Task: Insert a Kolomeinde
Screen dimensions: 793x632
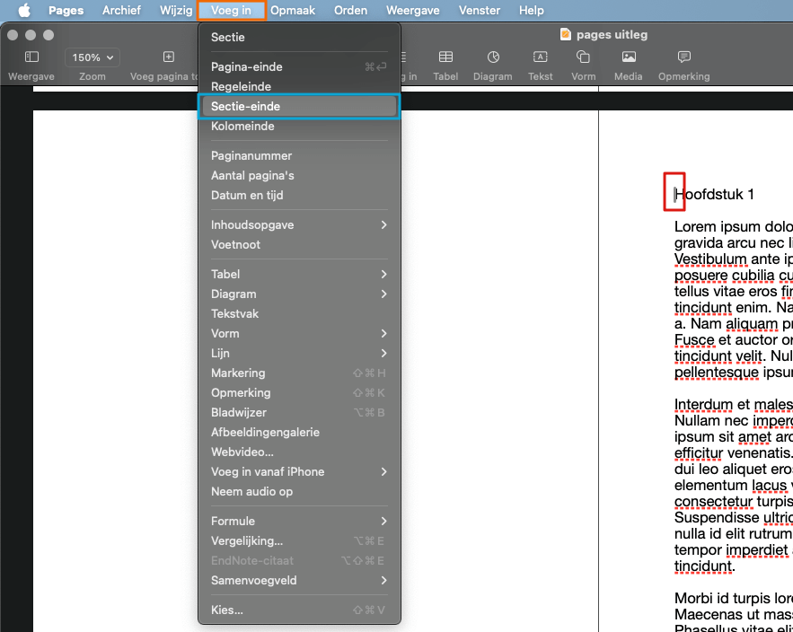Action: (x=299, y=126)
